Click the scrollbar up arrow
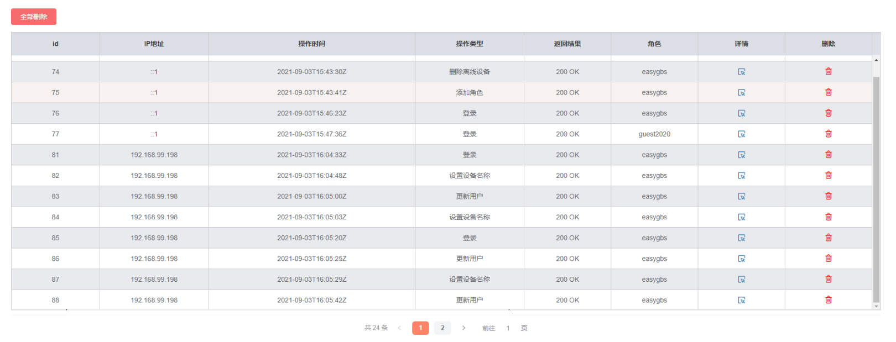This screenshot has width=896, height=342. pyautogui.click(x=876, y=60)
